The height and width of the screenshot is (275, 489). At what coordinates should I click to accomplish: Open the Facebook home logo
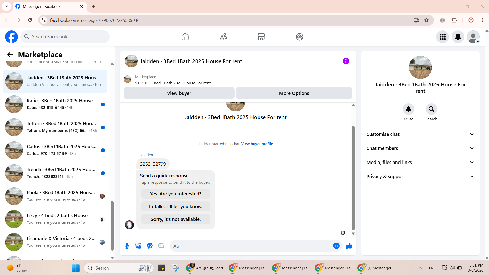click(x=11, y=37)
